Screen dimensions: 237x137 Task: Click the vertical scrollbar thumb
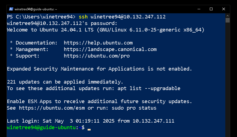(x=227, y=20)
